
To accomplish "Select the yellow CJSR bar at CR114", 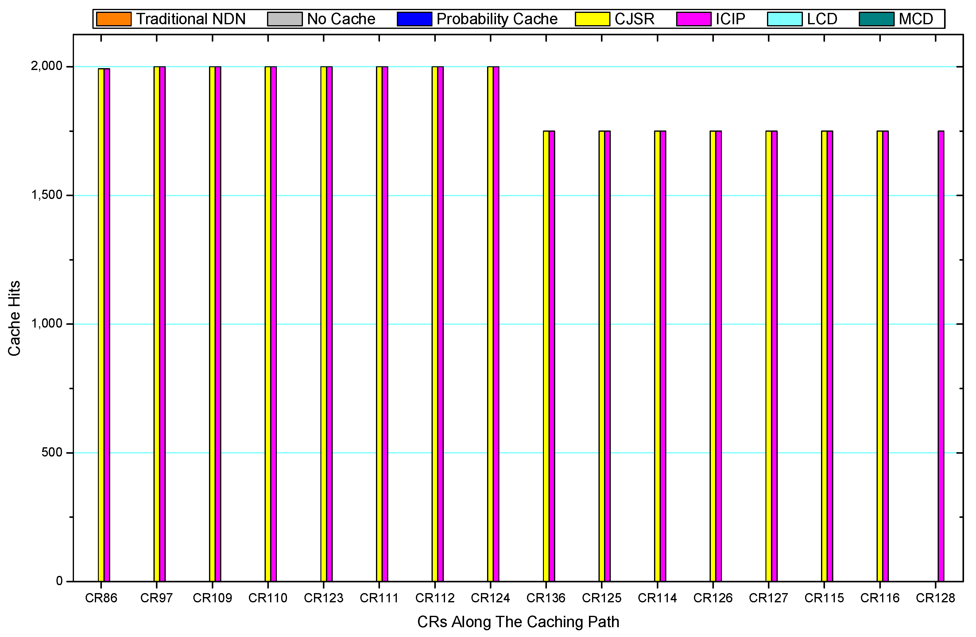I will pyautogui.click(x=657, y=356).
